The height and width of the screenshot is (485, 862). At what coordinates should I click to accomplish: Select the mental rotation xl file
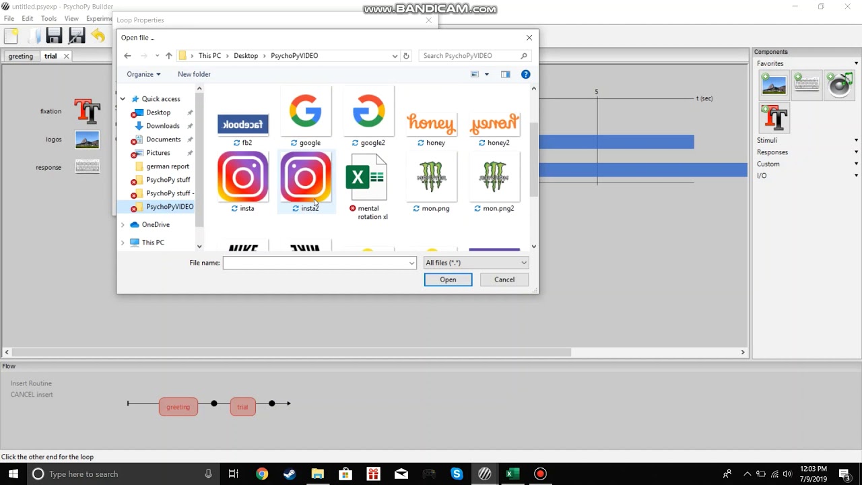tap(368, 187)
